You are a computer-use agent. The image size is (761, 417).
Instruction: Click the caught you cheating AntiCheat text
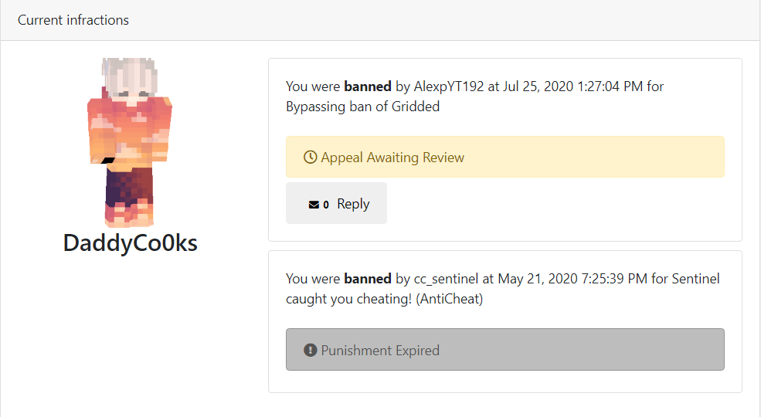(x=385, y=299)
